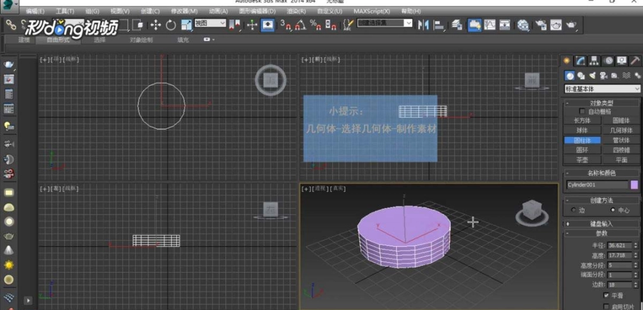The width and height of the screenshot is (643, 310).
Task: Enable the 启用切片 checkbox
Action: [607, 306]
